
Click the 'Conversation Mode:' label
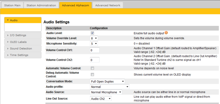tap(59, 81)
